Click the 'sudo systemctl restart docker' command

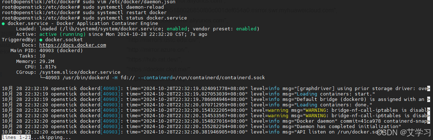point(124,12)
